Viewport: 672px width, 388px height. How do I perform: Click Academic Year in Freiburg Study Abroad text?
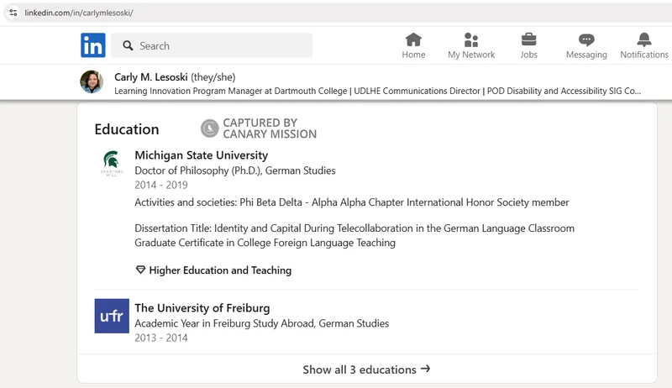click(x=262, y=323)
